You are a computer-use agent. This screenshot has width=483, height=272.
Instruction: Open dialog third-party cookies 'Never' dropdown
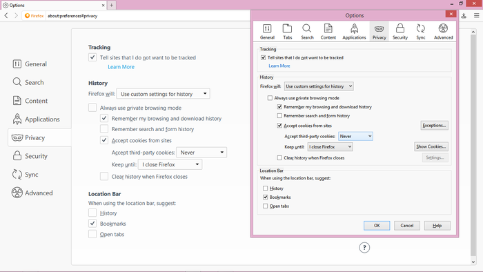tap(355, 136)
